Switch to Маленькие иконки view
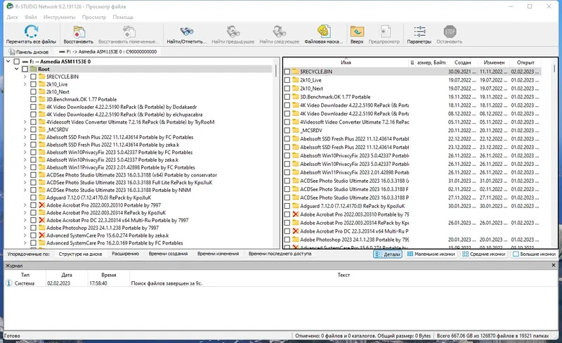Image resolution: width=562 pixels, height=343 pixels. [431, 254]
